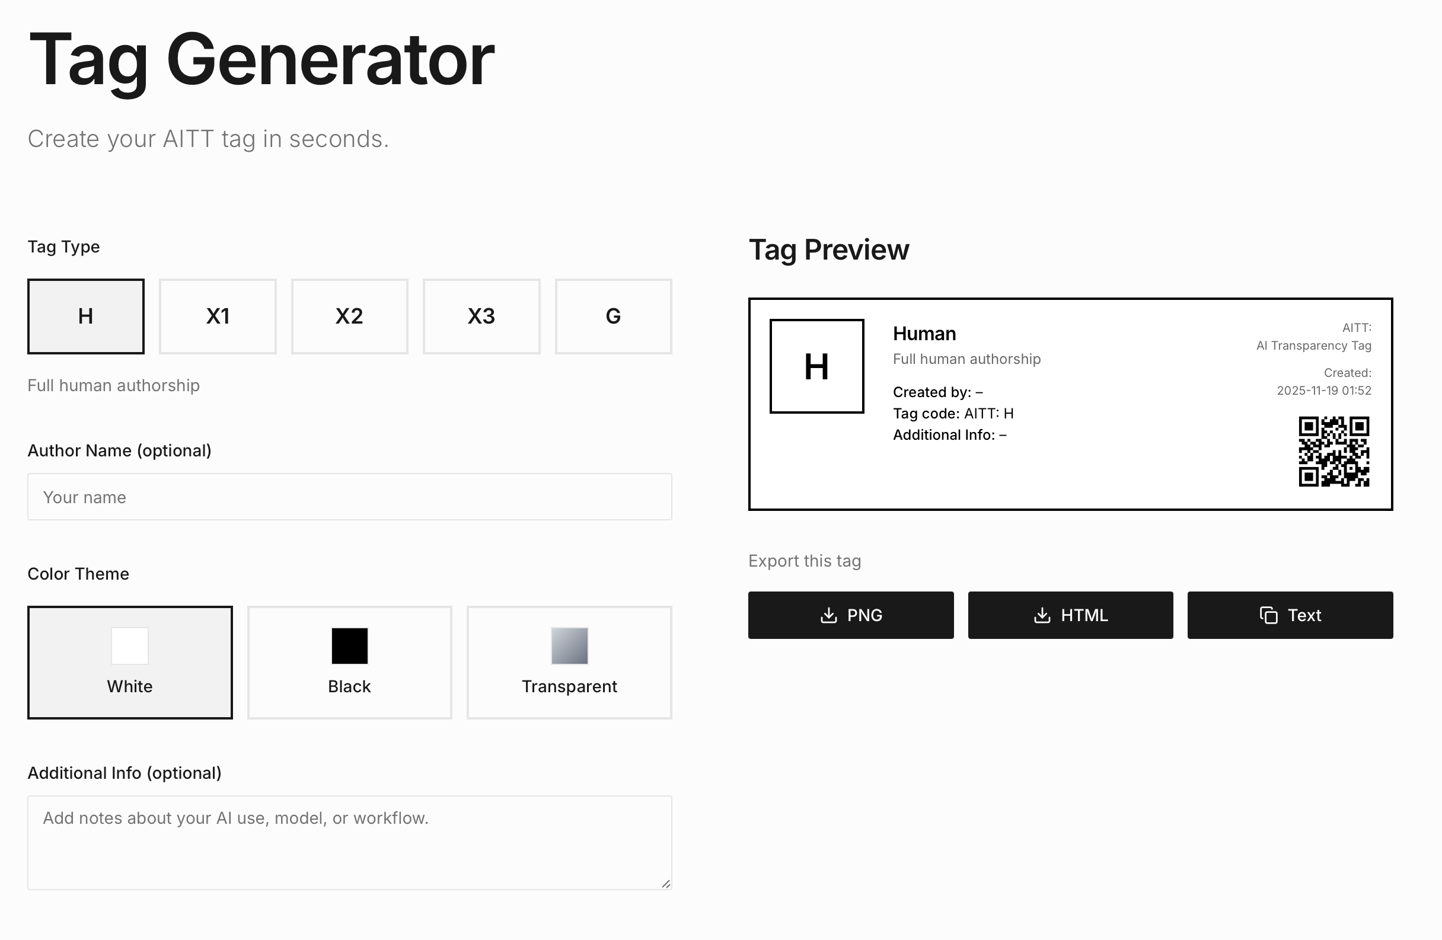Click the large H badge in preview
Screen dimensions: 1442x940
(816, 366)
